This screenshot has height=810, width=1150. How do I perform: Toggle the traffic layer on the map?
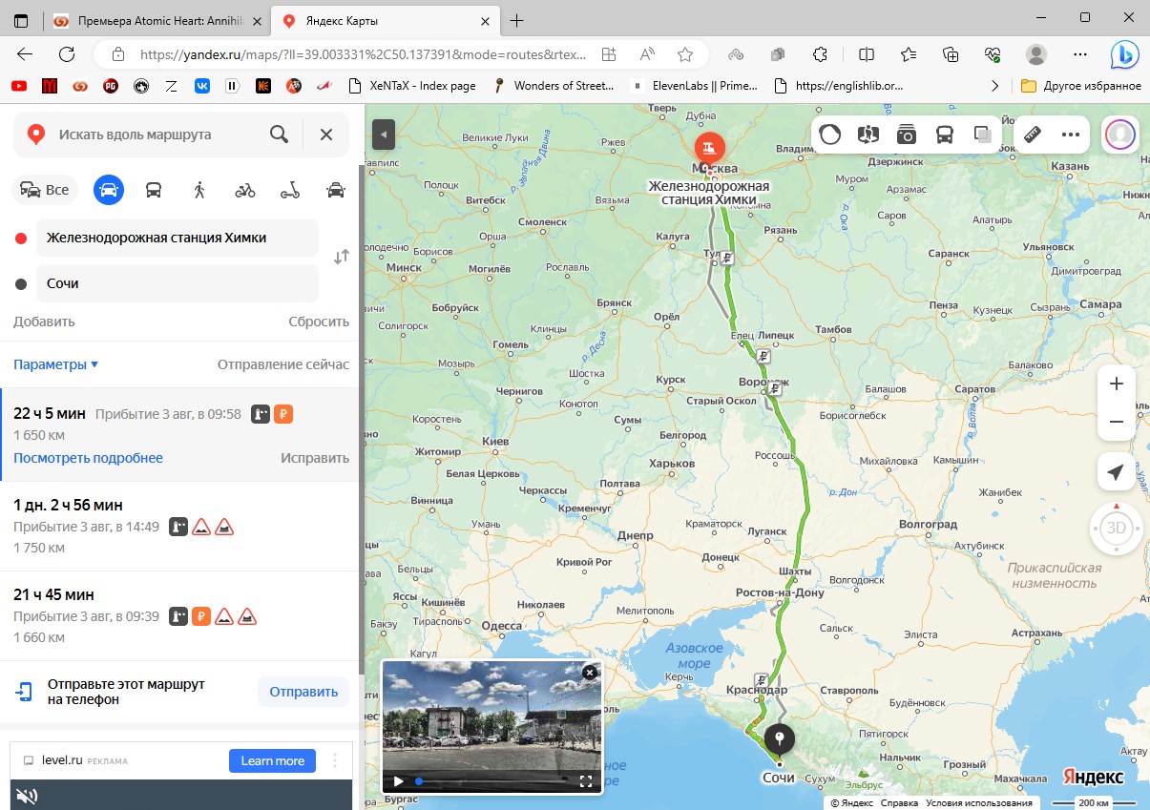[x=830, y=135]
